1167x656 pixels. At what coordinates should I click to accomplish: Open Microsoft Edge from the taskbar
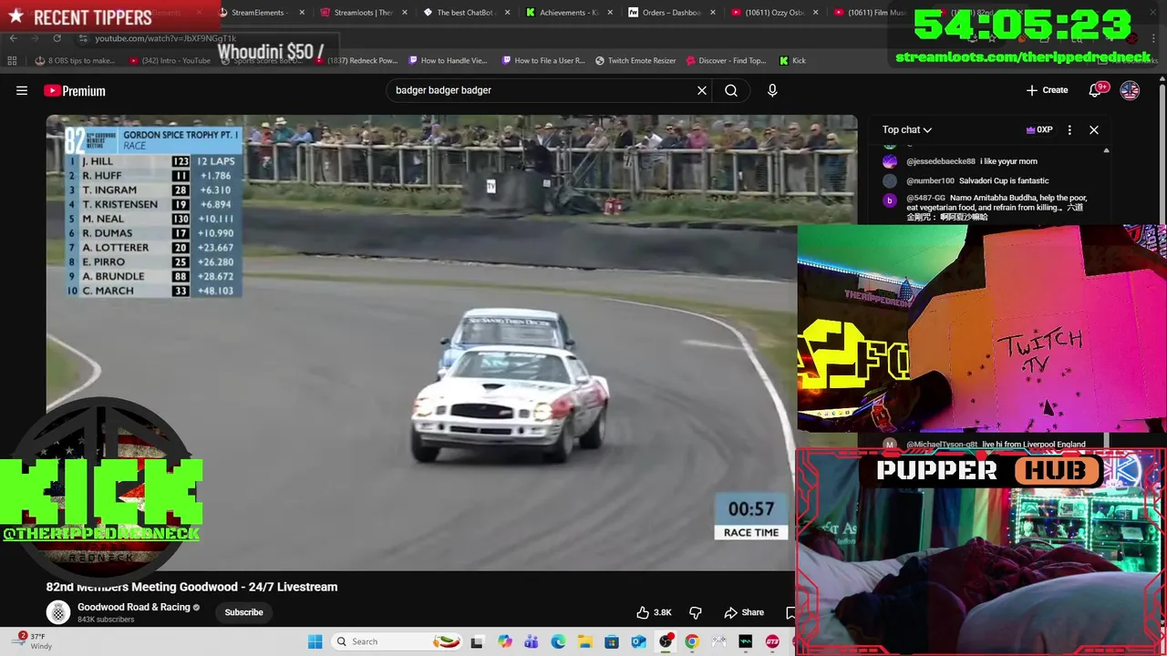pos(558,641)
